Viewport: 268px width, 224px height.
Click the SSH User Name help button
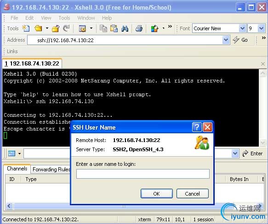[x=197, y=127]
